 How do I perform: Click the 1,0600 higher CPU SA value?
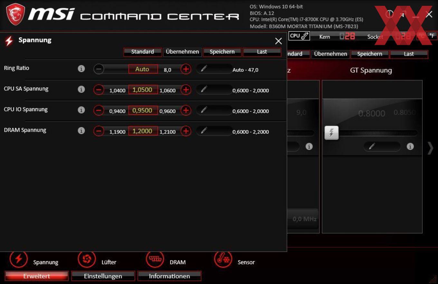(x=168, y=90)
